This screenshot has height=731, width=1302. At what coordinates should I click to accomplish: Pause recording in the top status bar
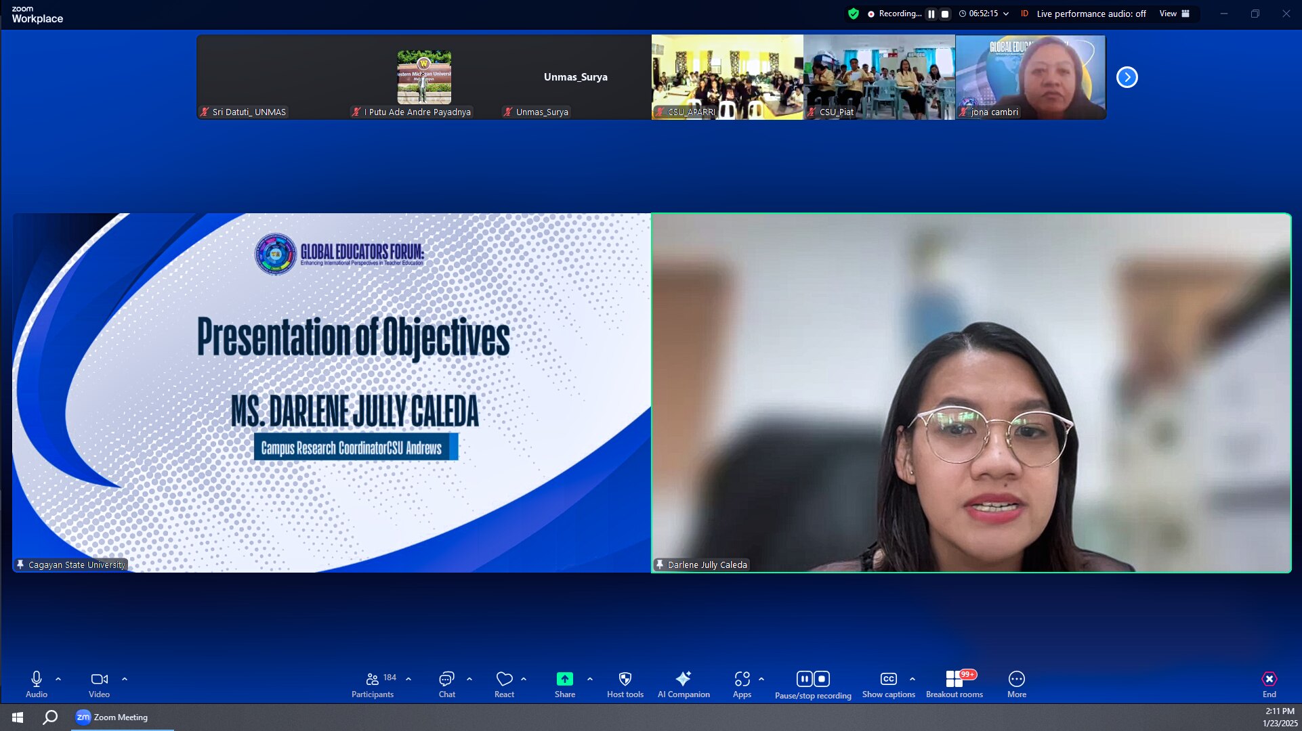point(931,14)
